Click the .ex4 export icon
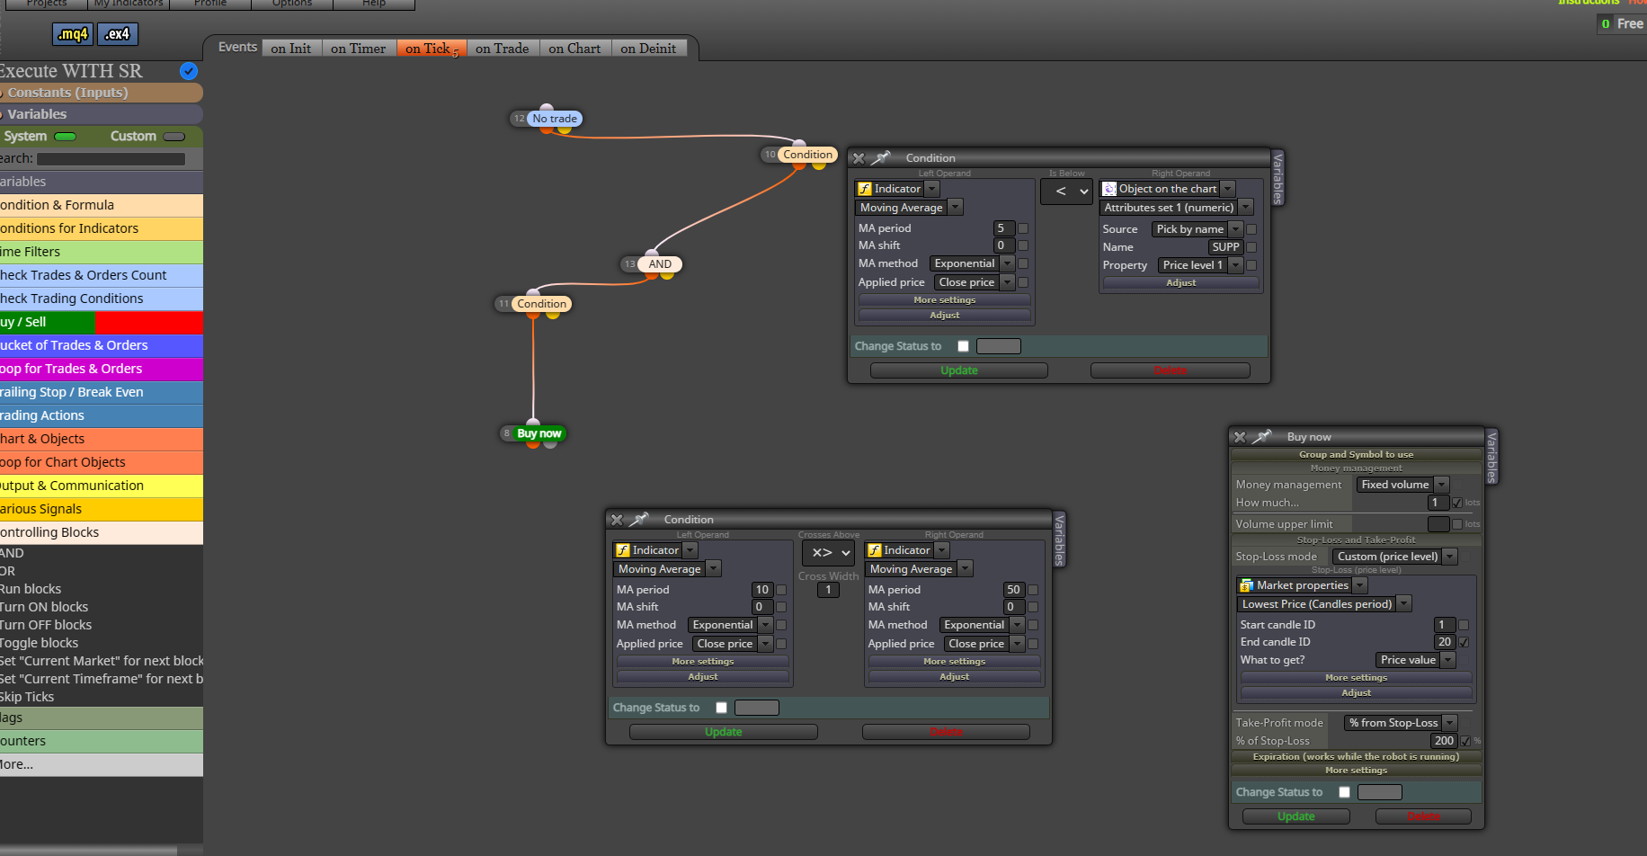 point(118,34)
